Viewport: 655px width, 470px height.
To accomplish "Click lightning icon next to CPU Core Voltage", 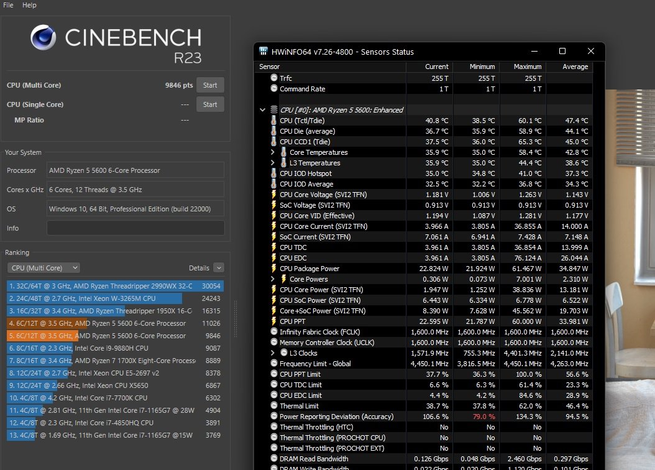I will 273,194.
